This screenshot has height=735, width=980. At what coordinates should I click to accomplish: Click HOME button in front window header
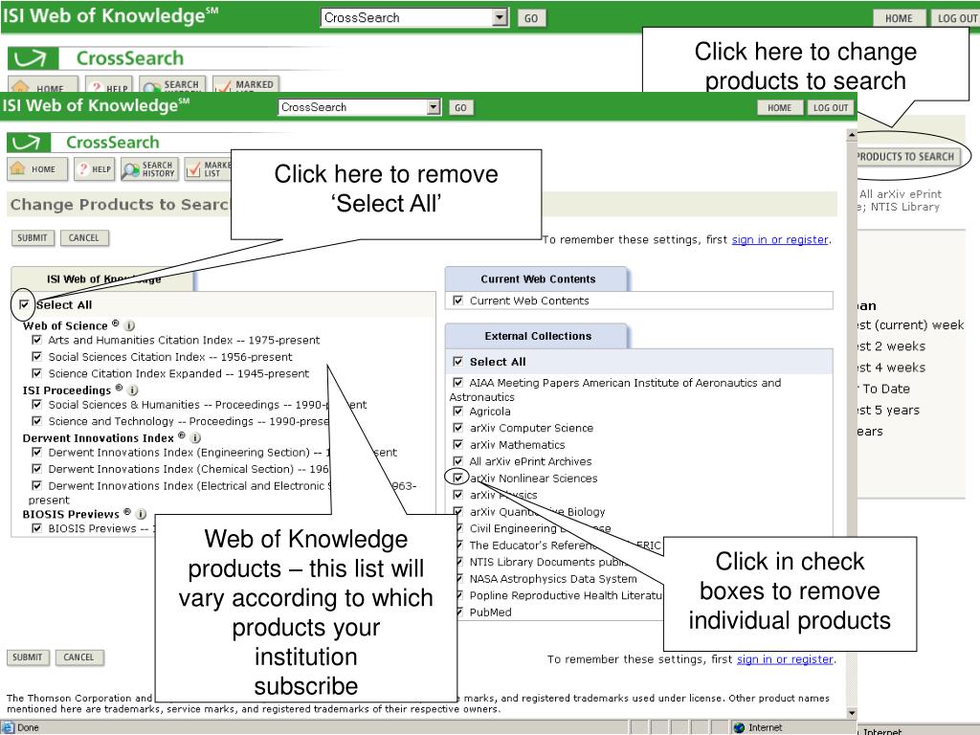tap(779, 107)
